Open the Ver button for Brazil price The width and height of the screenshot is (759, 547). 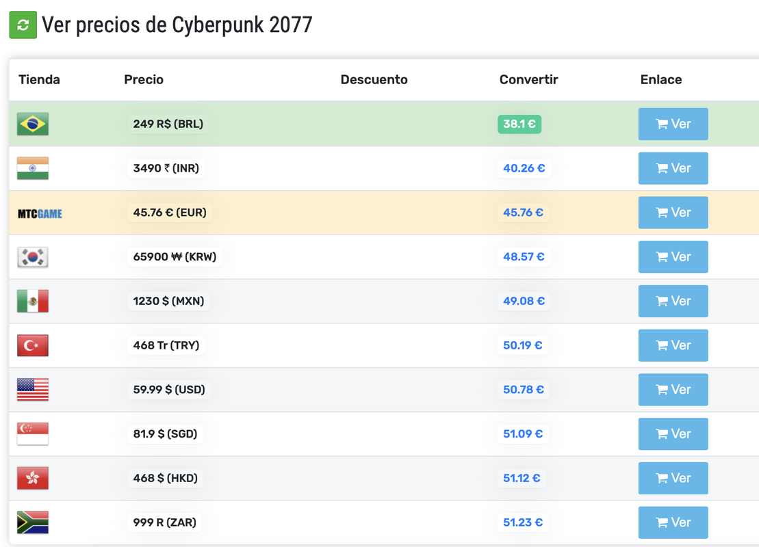point(673,124)
